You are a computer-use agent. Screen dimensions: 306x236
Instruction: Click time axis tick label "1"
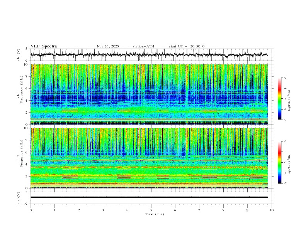(x=54, y=210)
